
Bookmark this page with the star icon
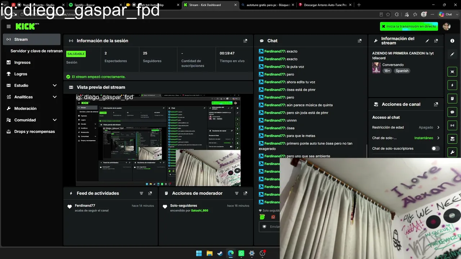388,14
